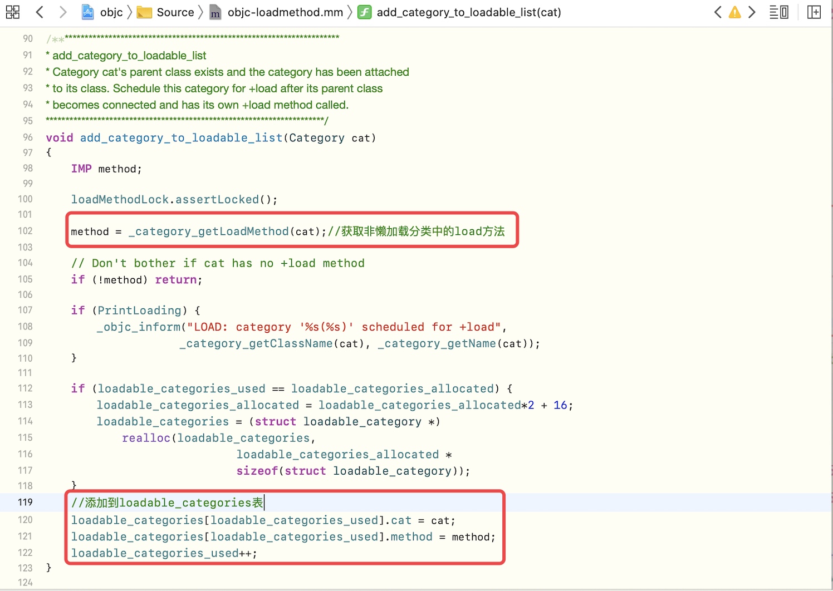Click 'loadable_categories_used++;' line
This screenshot has width=833, height=591.
pyautogui.click(x=164, y=553)
